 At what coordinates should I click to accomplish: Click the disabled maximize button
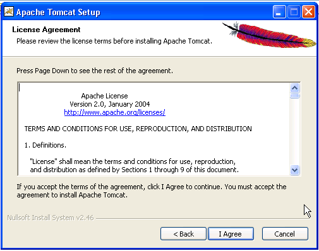click(x=294, y=12)
